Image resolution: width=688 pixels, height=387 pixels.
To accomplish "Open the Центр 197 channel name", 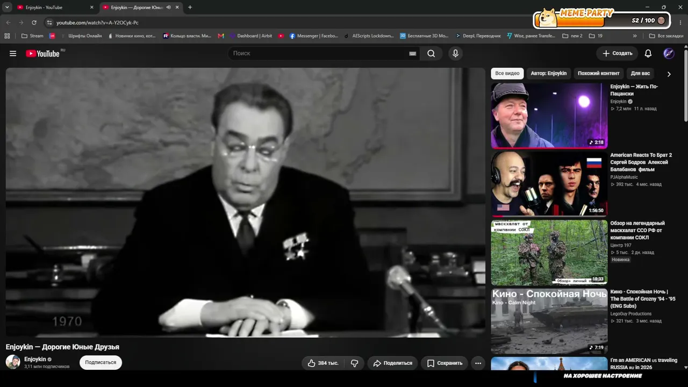I will (620, 245).
